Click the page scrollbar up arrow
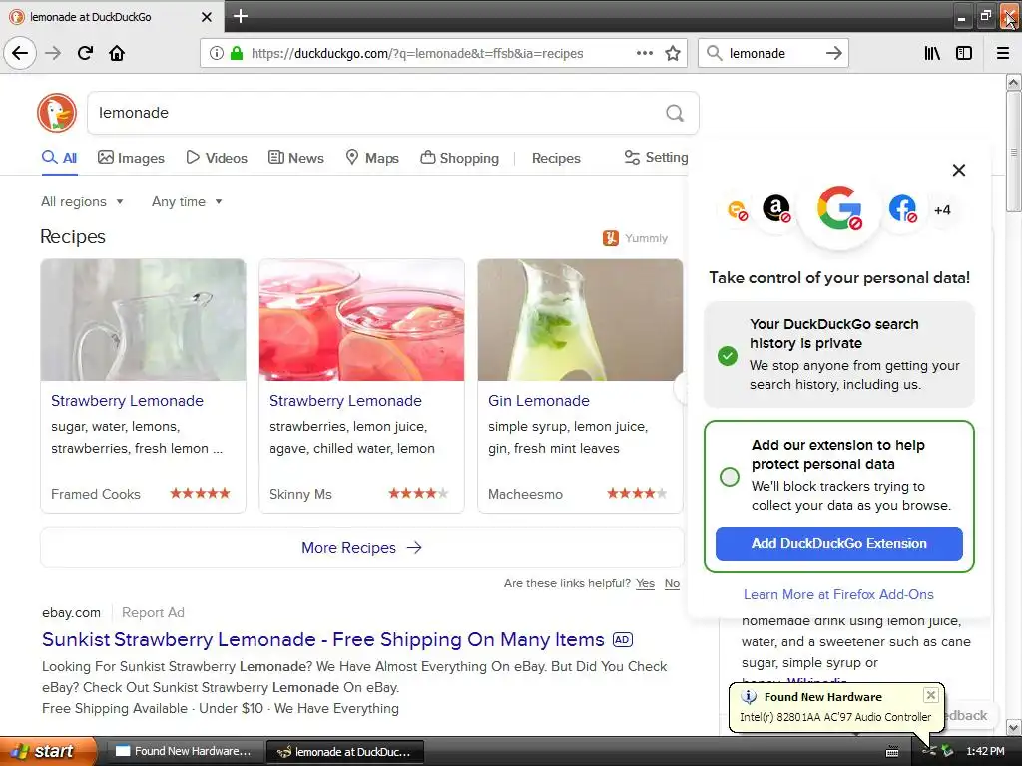Screen dimensions: 1022x766 [1013, 82]
